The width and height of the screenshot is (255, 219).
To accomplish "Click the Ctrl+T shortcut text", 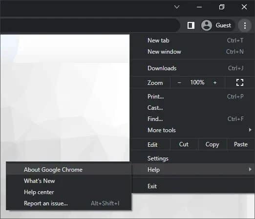I will click(x=235, y=40).
